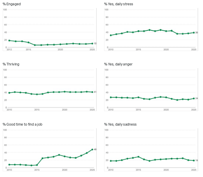The width and height of the screenshot is (203, 177).
Task: Click the % Yes, daily stress title
Action: pyautogui.click(x=119, y=4)
